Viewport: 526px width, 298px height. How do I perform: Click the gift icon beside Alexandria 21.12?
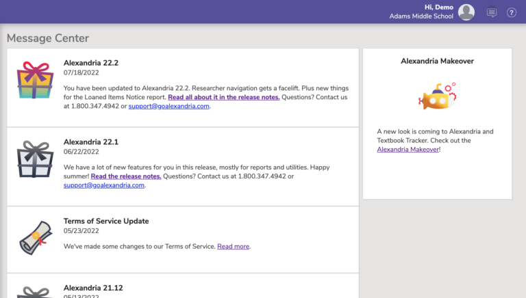(x=35, y=293)
